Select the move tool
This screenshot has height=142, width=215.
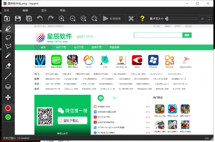[8, 97]
